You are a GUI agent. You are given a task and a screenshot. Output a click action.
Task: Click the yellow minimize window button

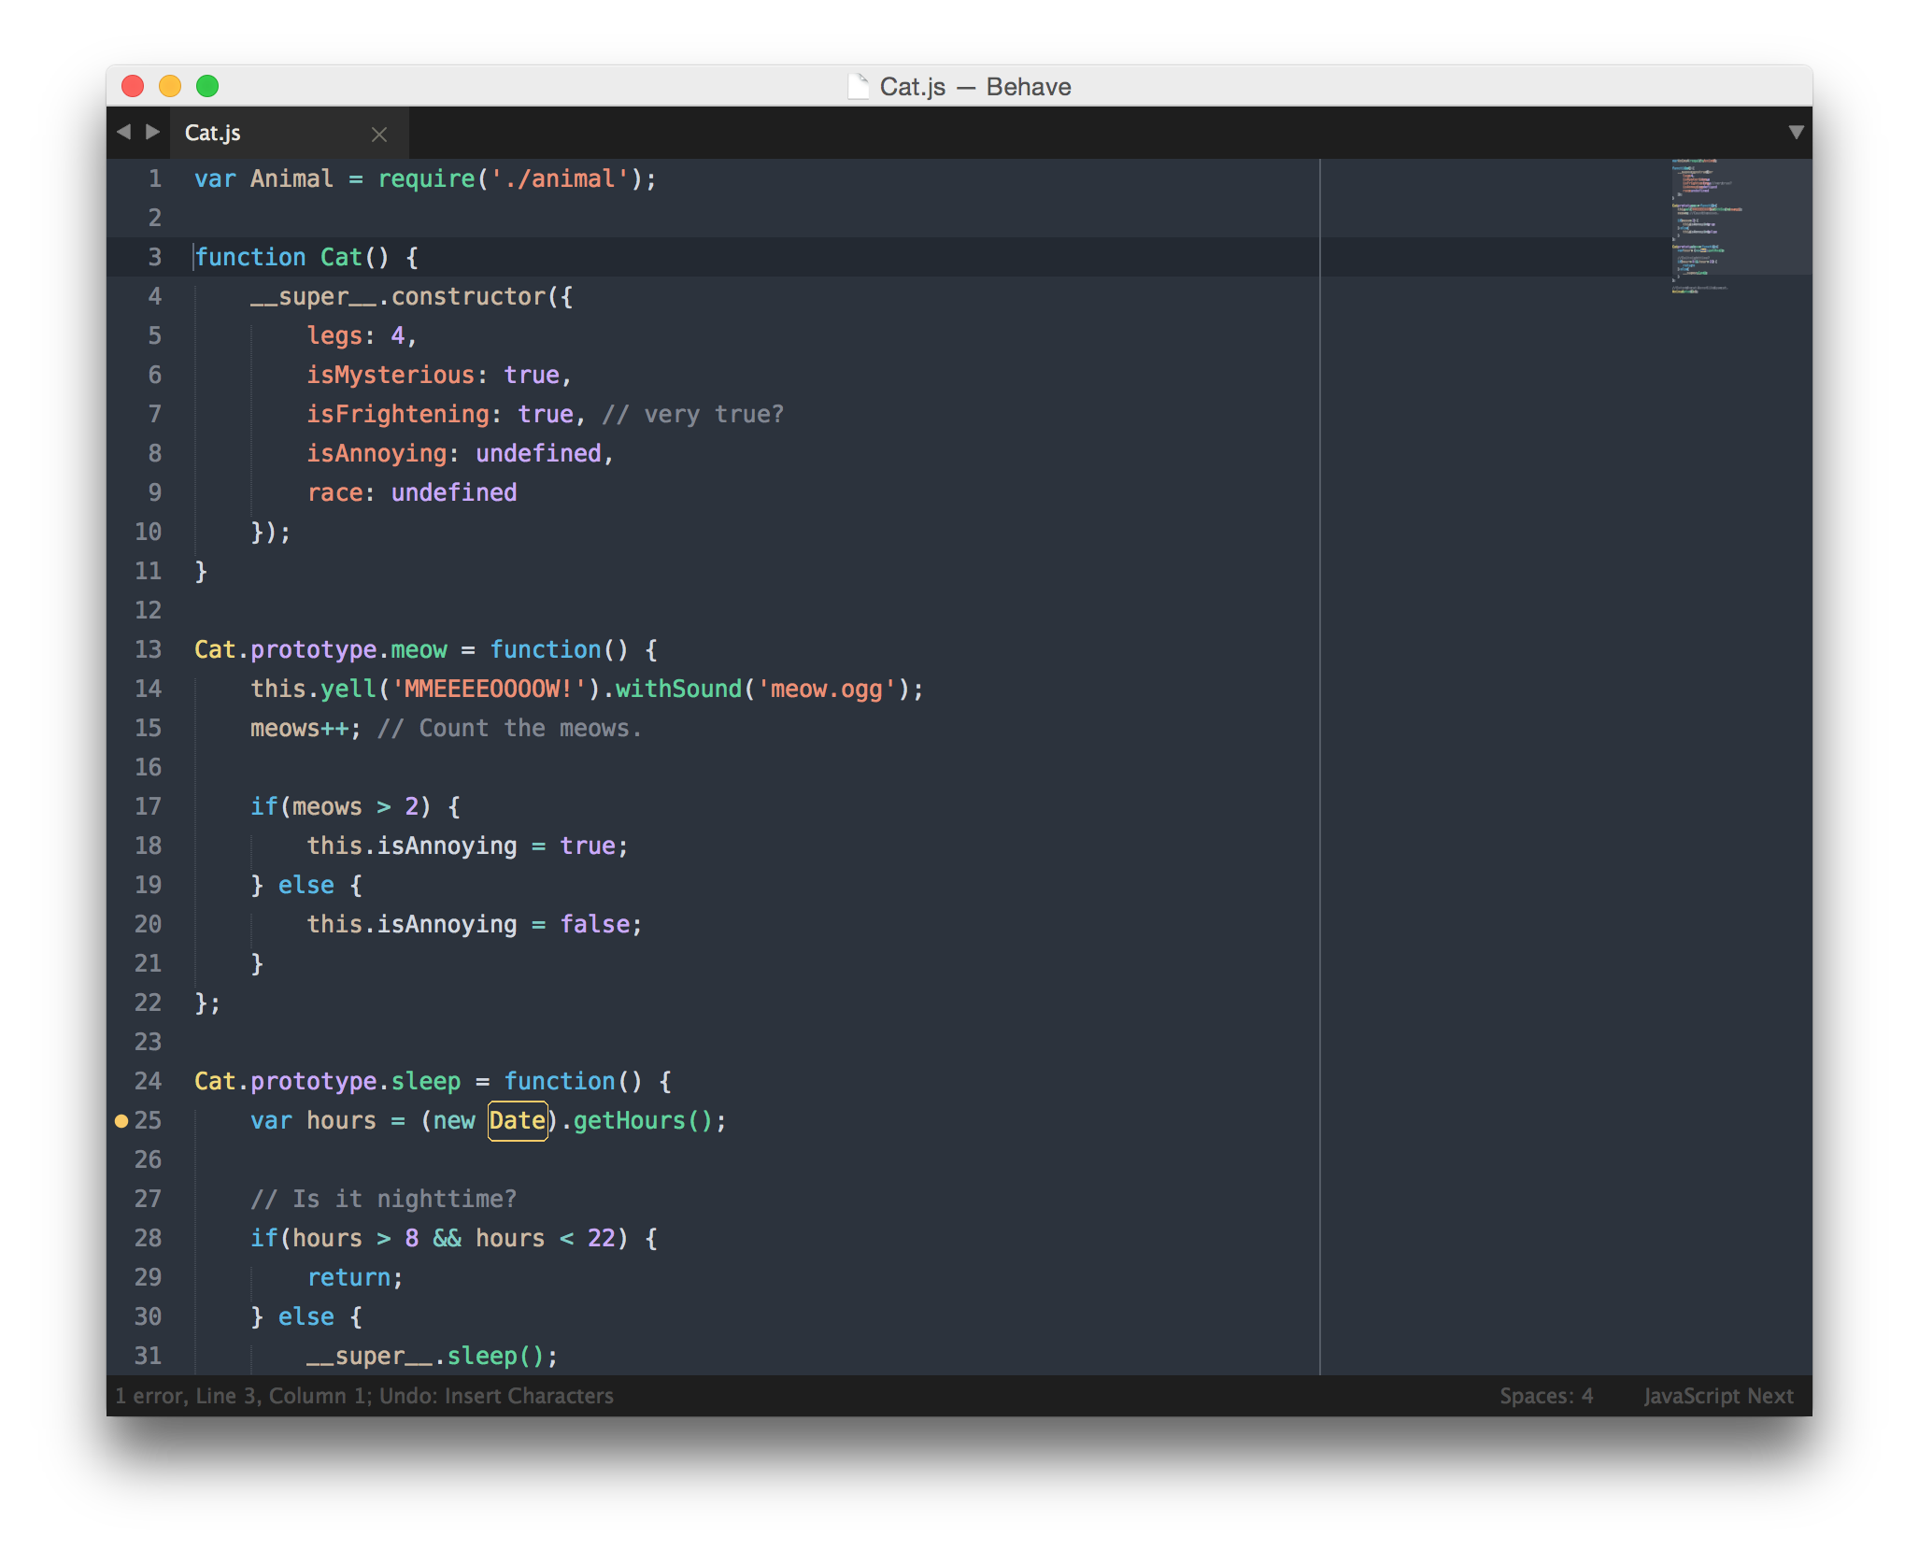(x=170, y=87)
